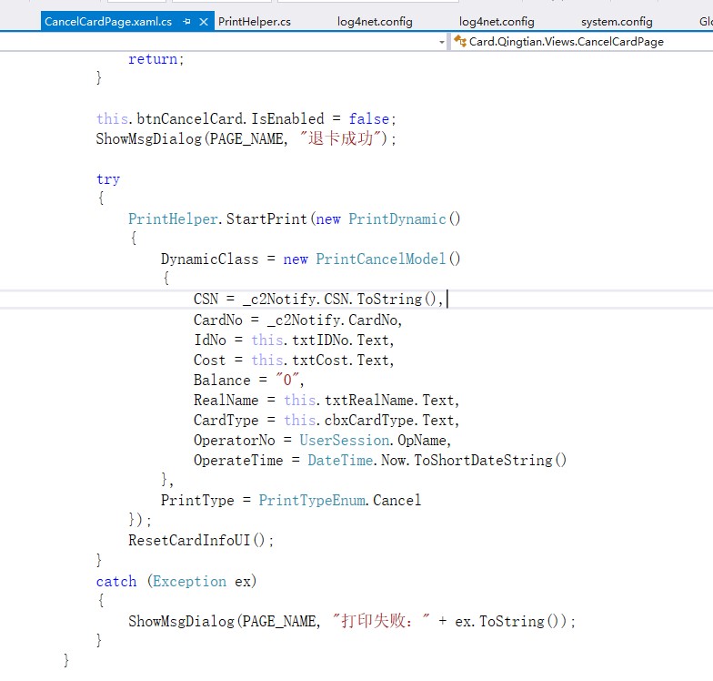Image resolution: width=713 pixels, height=681 pixels.
Task: Click the DateTime type in OperateTime line
Action: pos(340,461)
